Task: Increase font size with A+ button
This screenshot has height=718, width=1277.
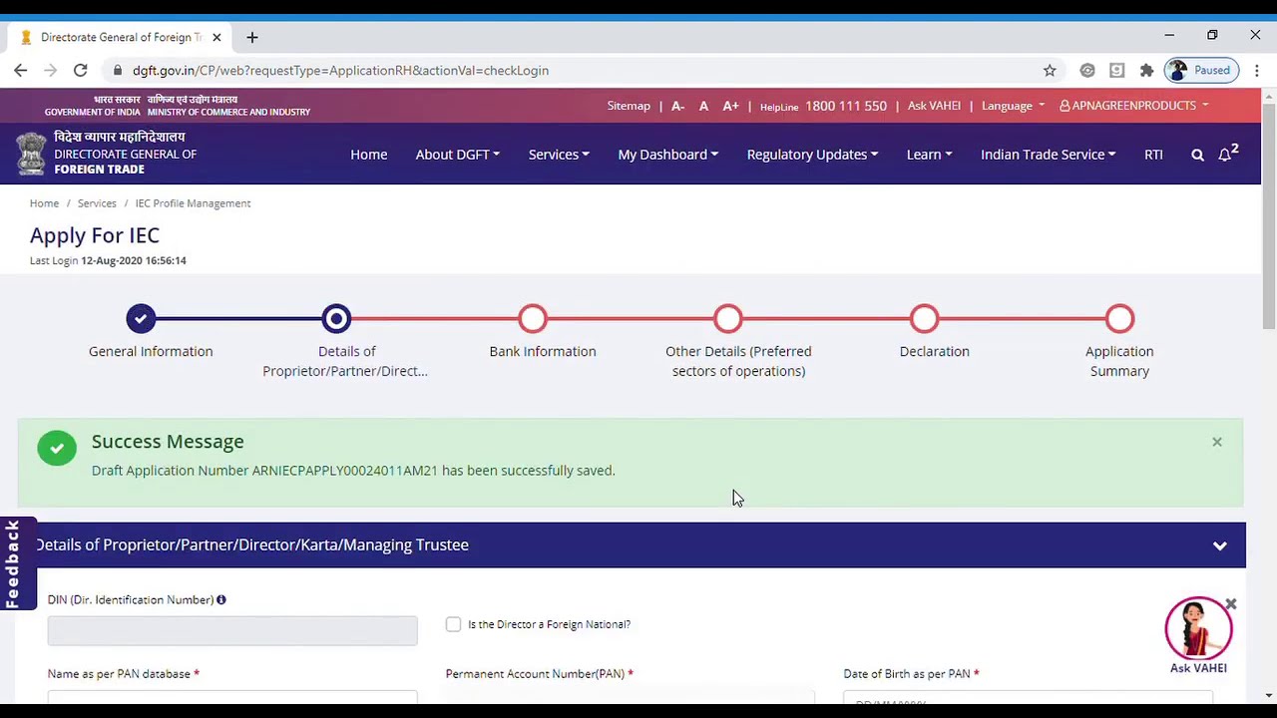Action: [731, 105]
